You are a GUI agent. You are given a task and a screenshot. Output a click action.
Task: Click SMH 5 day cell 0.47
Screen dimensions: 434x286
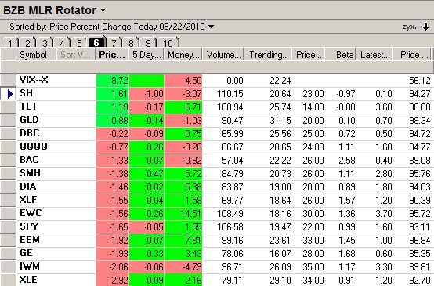tap(146, 174)
